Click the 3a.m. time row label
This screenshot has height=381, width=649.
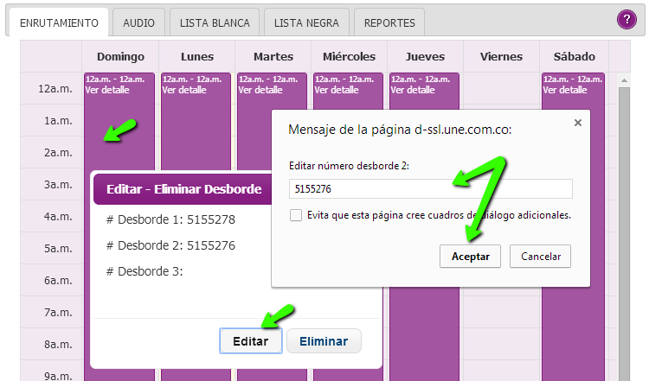[58, 184]
